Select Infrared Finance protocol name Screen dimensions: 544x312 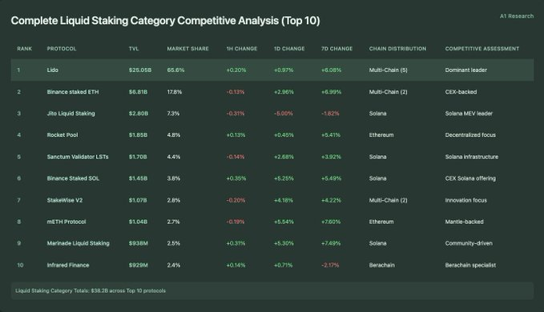click(68, 266)
